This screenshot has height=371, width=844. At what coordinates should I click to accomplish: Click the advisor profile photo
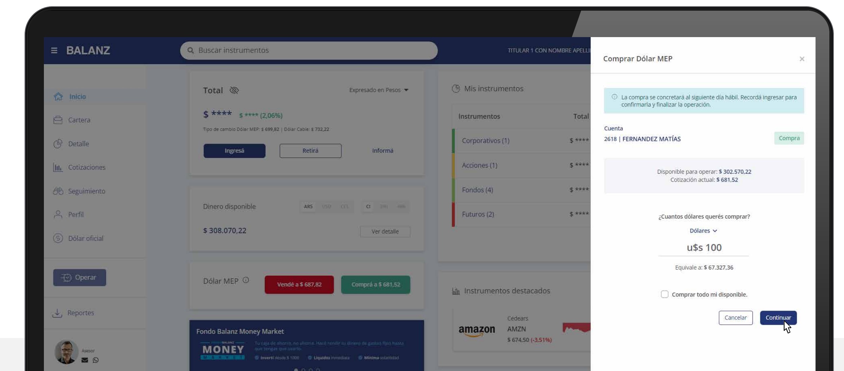[67, 352]
